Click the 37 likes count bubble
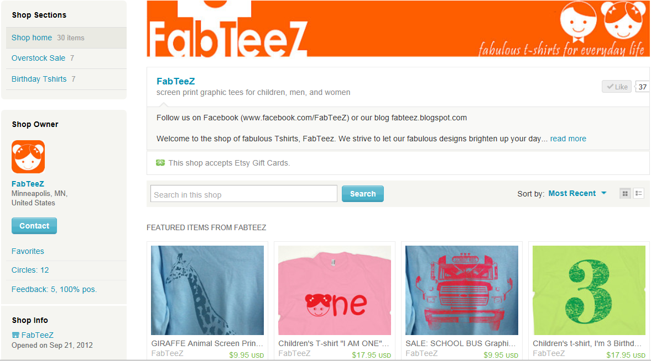 (x=642, y=87)
